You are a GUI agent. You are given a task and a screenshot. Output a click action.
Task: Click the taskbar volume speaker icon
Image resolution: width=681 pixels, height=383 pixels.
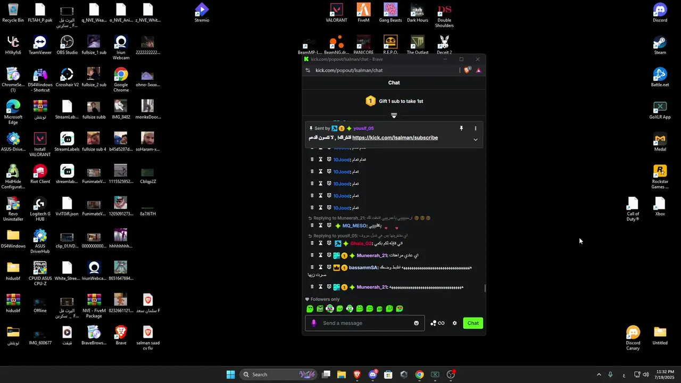click(646, 374)
